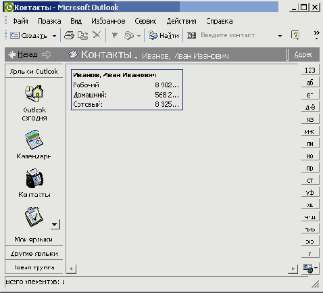Open the Правка menu

click(49, 21)
